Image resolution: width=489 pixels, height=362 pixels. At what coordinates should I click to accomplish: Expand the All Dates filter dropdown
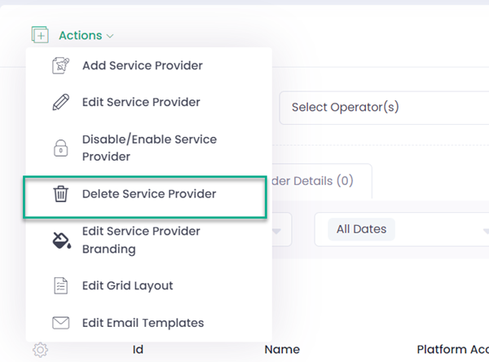click(x=399, y=229)
